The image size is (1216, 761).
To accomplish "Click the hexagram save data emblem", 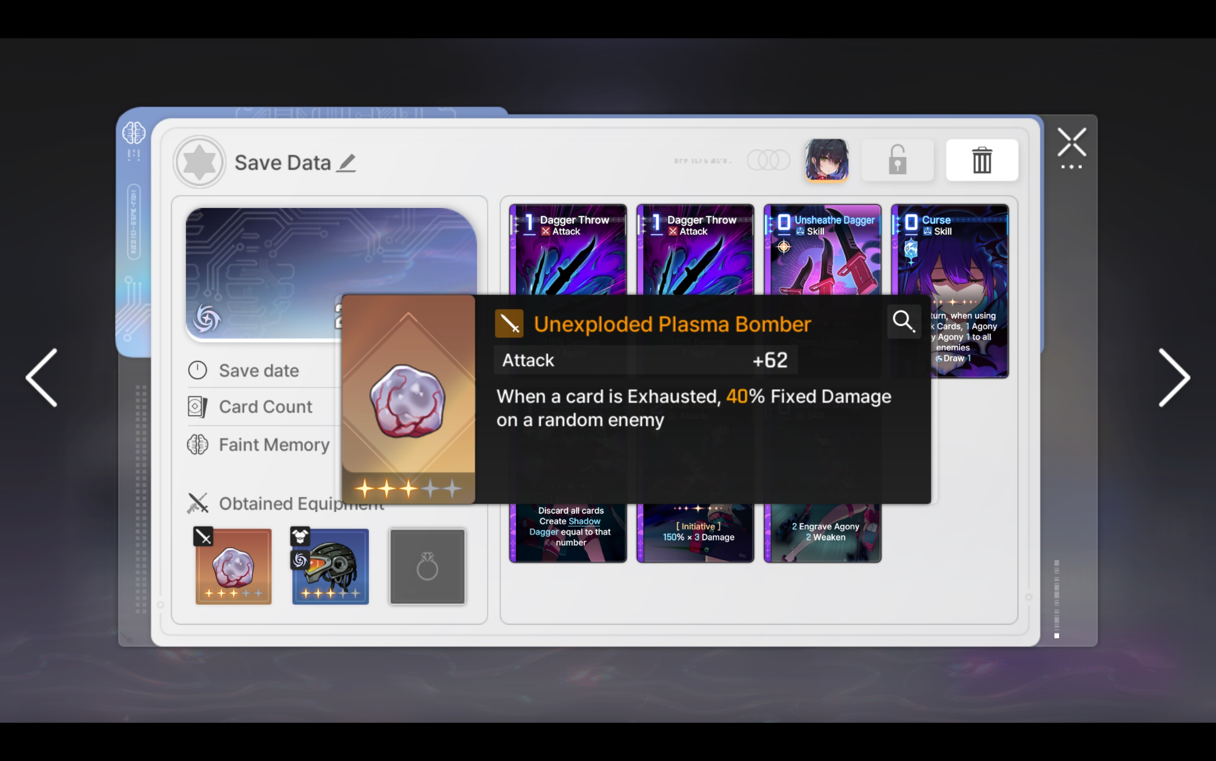I will coord(199,162).
